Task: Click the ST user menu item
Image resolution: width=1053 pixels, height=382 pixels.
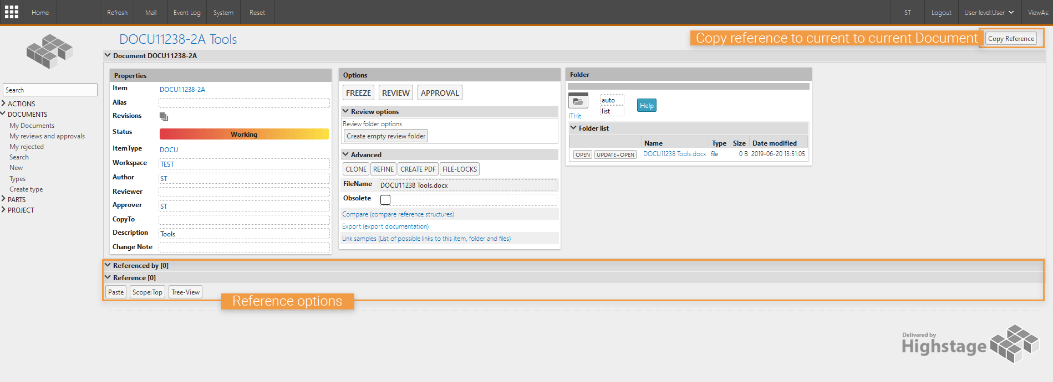Action: pos(907,12)
